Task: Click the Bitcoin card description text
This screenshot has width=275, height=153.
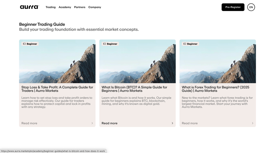Action: coord(136,101)
